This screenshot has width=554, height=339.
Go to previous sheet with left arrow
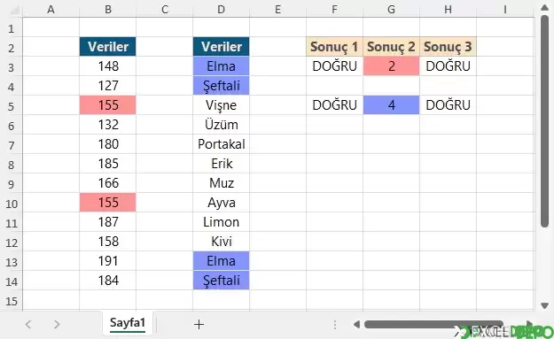pyautogui.click(x=28, y=324)
